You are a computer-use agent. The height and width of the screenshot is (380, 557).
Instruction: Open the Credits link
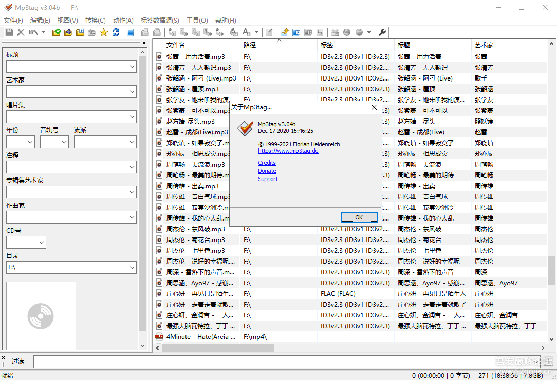pos(267,163)
